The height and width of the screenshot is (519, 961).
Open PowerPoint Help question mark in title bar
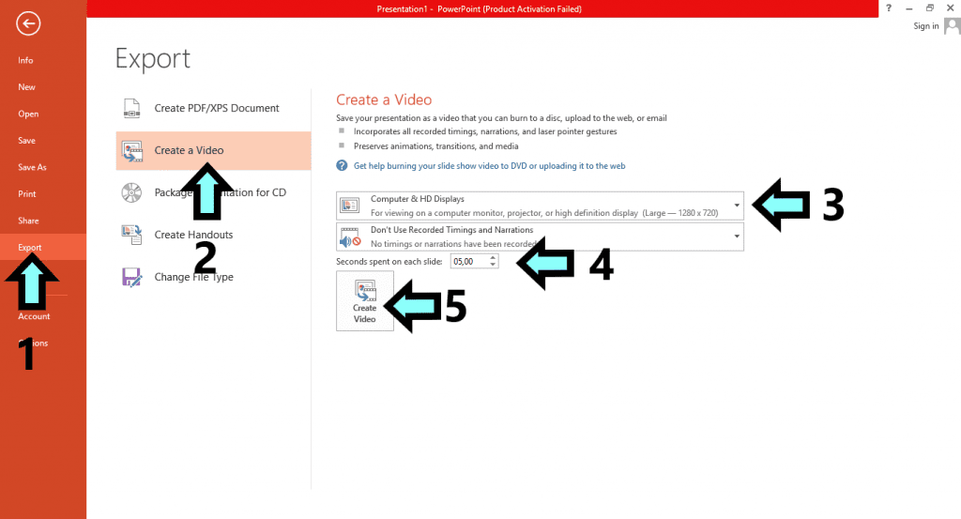(889, 8)
